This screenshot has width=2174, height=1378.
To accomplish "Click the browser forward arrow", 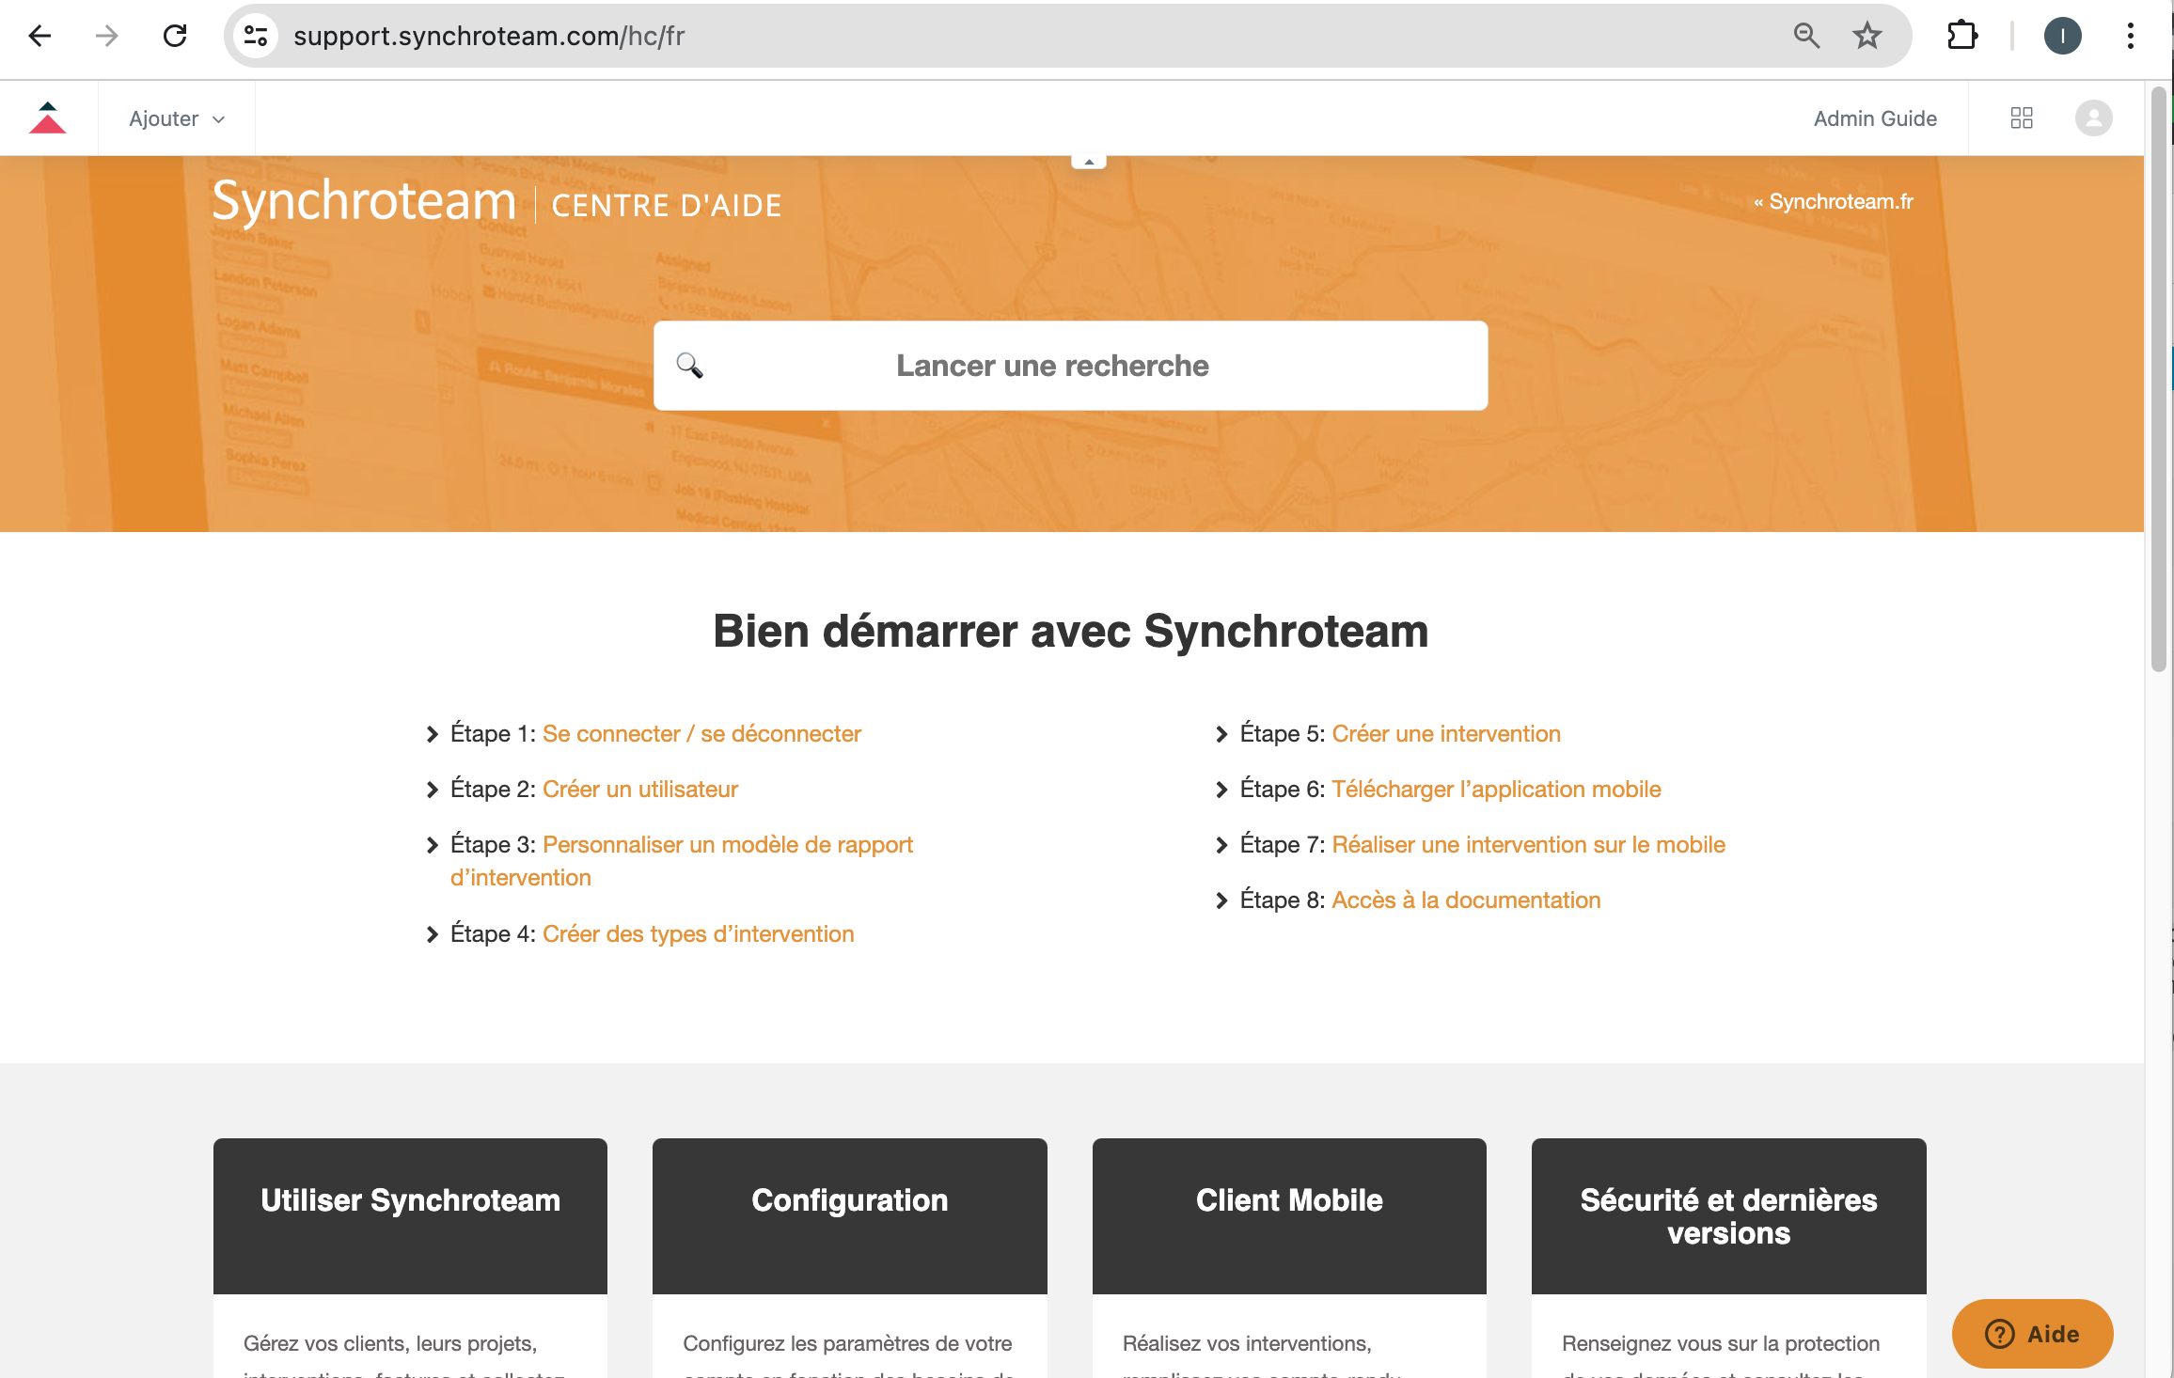I will click(107, 37).
